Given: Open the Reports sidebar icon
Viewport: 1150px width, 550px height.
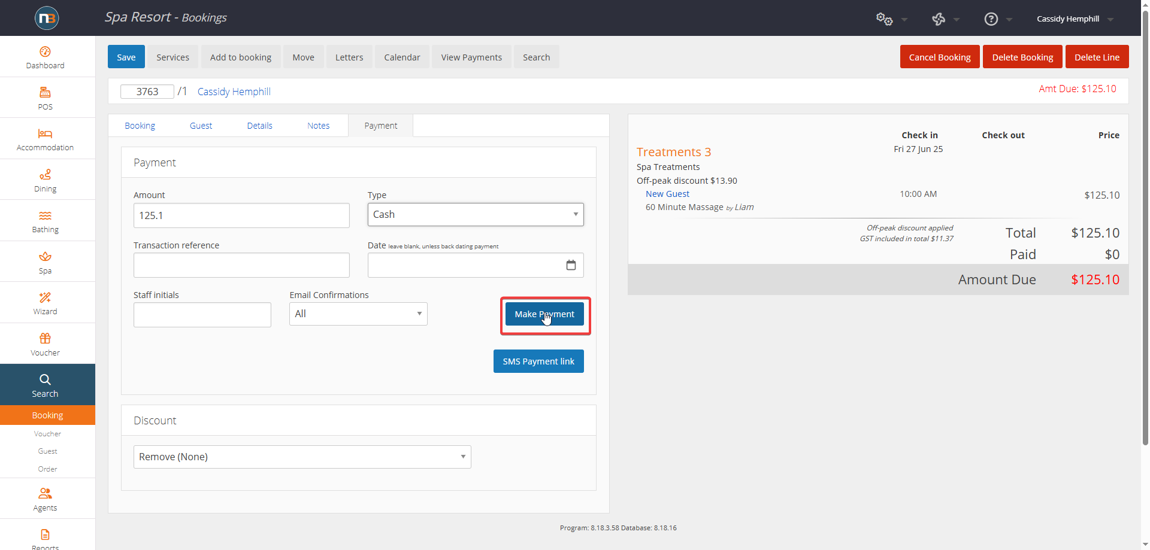Looking at the screenshot, I should 45,534.
